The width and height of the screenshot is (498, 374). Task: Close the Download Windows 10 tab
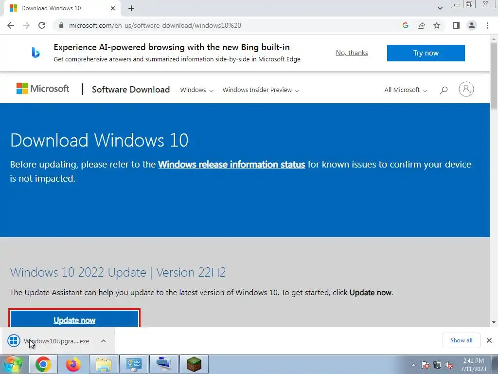pyautogui.click(x=113, y=8)
